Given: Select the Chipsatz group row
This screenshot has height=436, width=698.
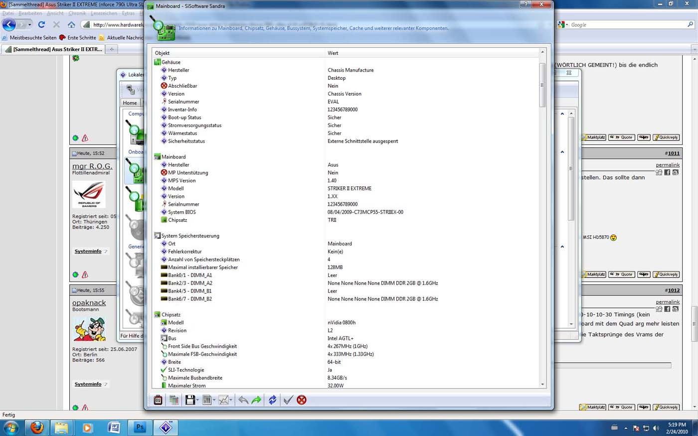Looking at the screenshot, I should [x=171, y=315].
